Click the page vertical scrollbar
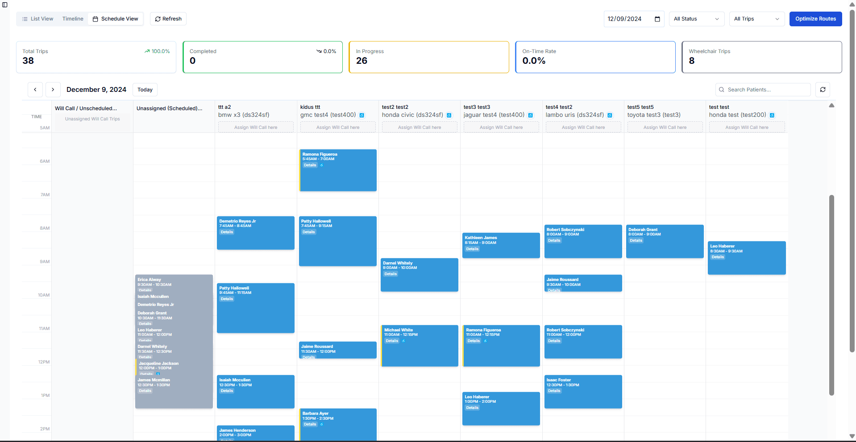 831,294
